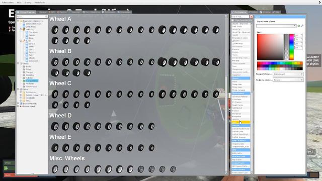Clear the tool search with the red X

point(252,17)
